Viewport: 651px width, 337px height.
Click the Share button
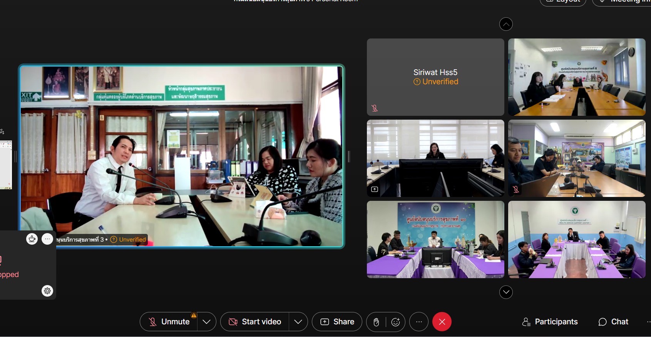337,322
